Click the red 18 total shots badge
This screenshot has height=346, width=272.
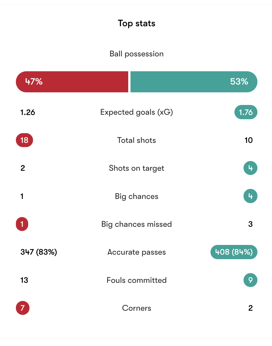[24, 140]
